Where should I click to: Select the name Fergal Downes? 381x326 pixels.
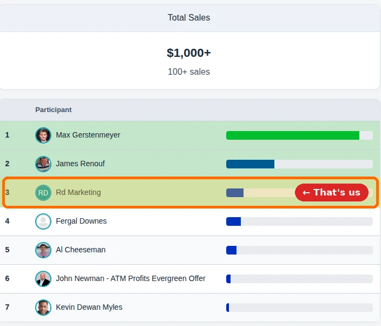[x=81, y=221]
